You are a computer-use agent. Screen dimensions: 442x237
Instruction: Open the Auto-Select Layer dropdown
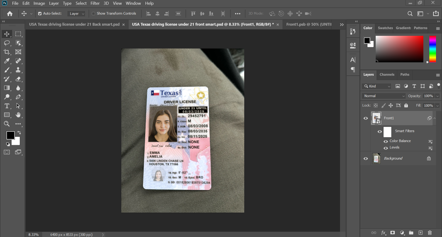pos(77,14)
